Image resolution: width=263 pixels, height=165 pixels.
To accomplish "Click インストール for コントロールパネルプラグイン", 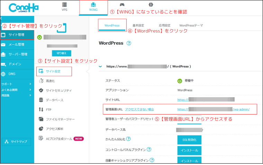I will (189, 150).
